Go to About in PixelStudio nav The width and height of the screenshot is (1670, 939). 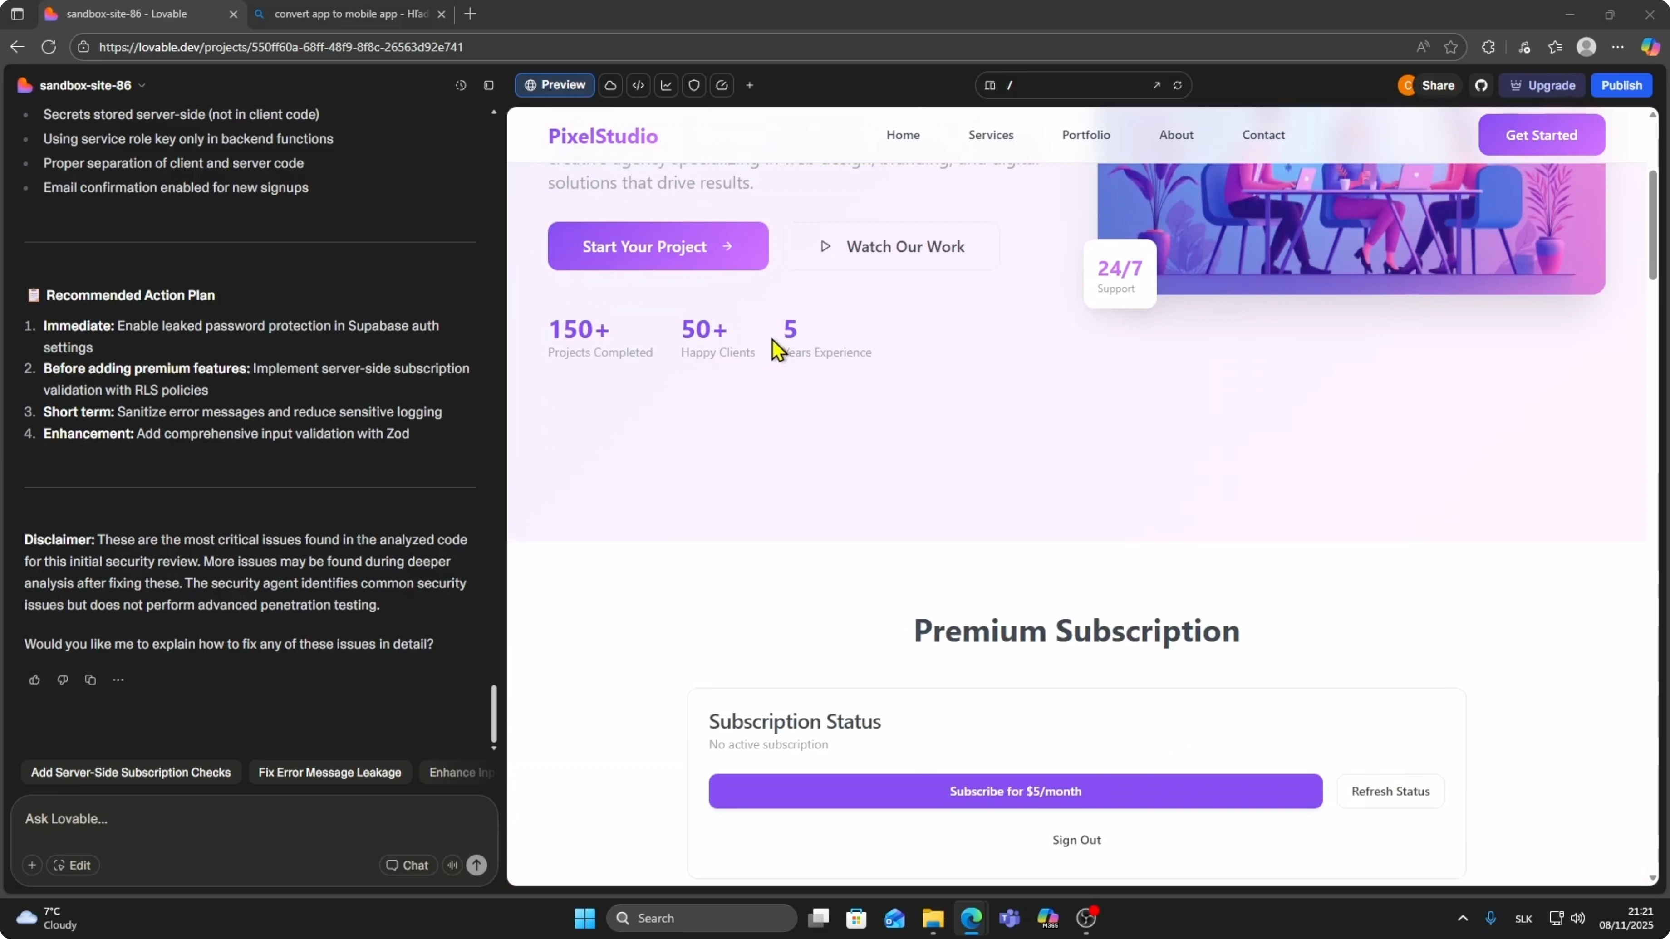(x=1176, y=135)
